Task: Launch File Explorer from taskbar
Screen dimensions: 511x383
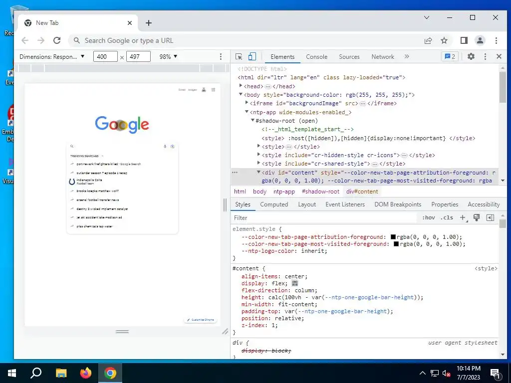Action: [x=61, y=373]
